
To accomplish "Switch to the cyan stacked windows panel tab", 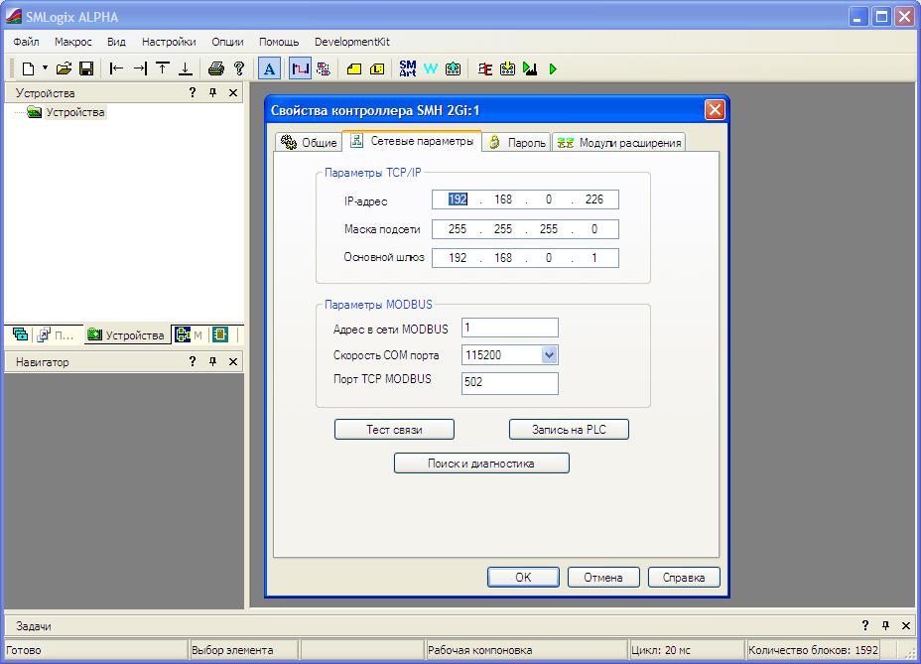I will 20,334.
